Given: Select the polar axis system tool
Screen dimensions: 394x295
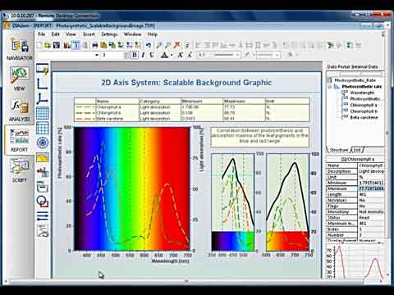Looking at the screenshot, I should [x=43, y=143].
